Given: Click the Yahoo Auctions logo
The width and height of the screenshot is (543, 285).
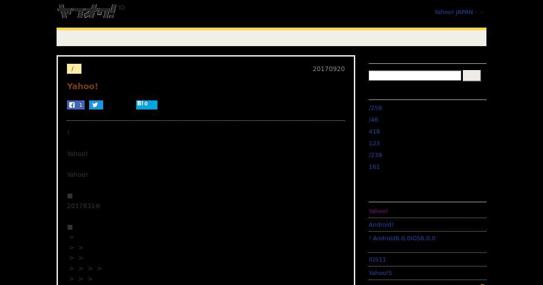Looking at the screenshot, I should (87, 11).
